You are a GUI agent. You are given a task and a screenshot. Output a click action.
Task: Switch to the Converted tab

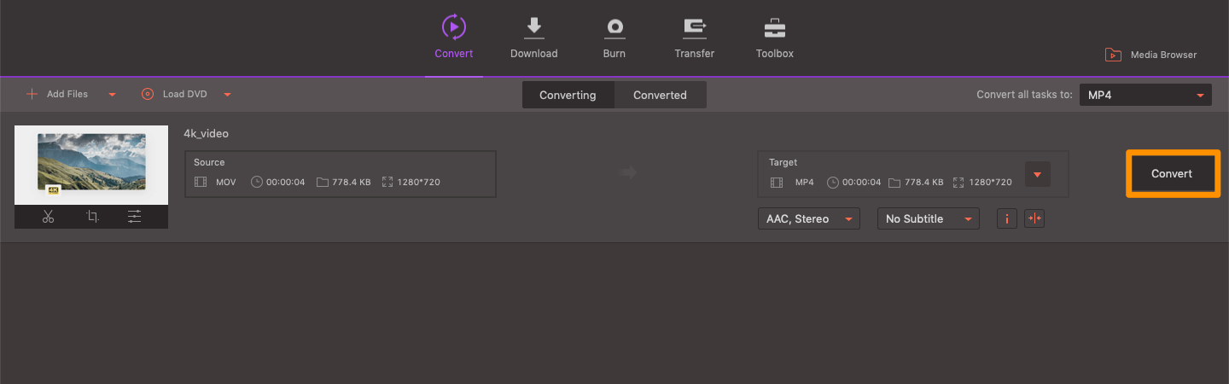(660, 95)
